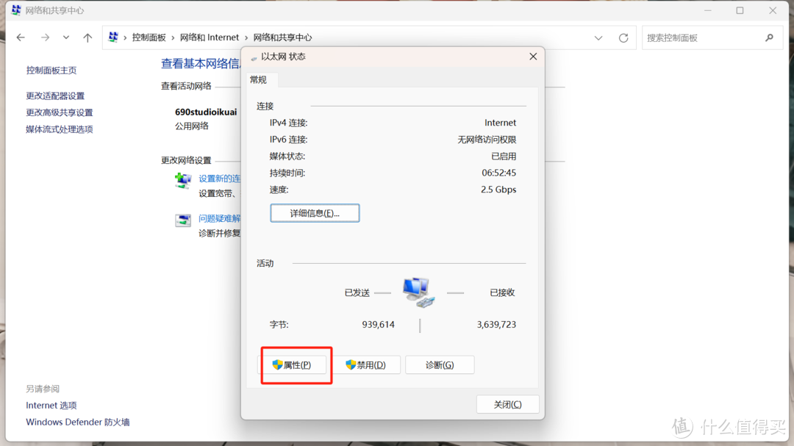Open 更改高级共享设置 link
Viewport: 794px width, 446px height.
pos(61,112)
